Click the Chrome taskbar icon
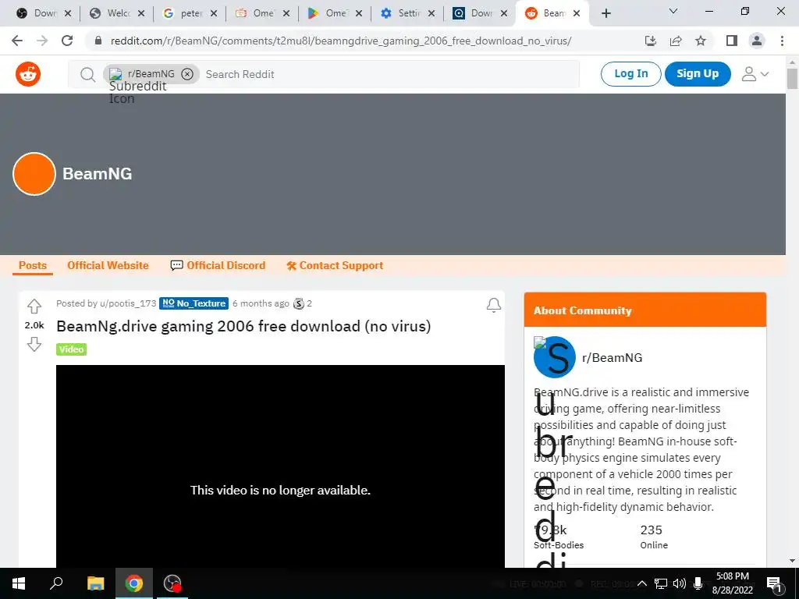 (134, 583)
